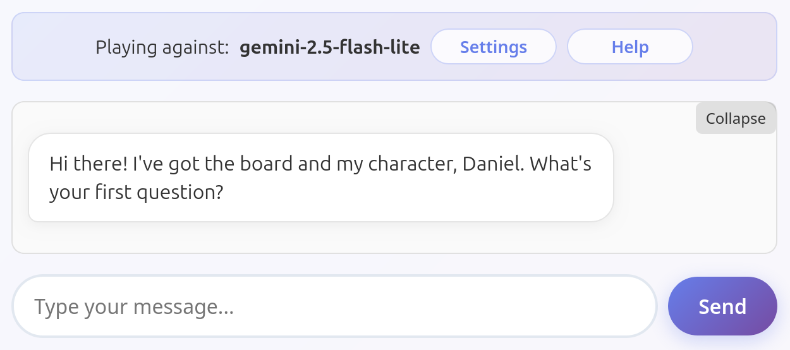Click the Help button
The width and height of the screenshot is (790, 350).
coord(630,47)
